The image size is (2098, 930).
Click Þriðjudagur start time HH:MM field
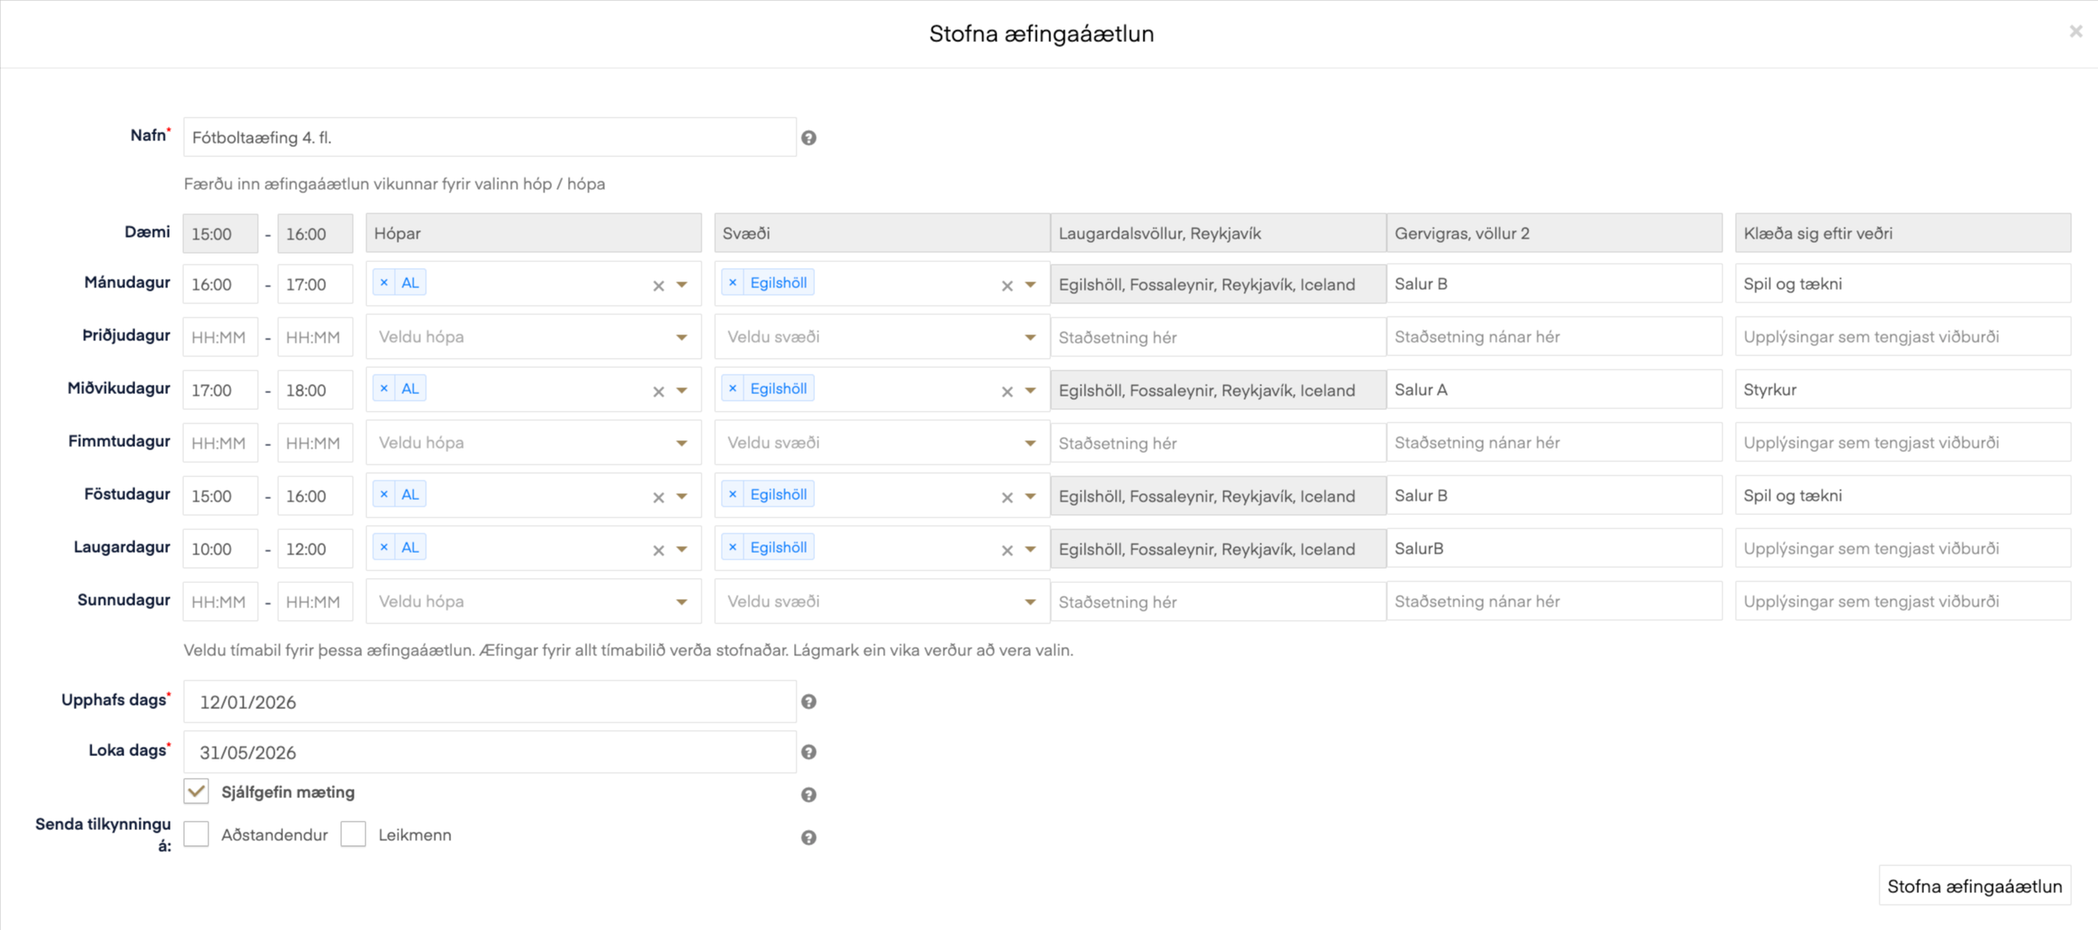point(220,337)
